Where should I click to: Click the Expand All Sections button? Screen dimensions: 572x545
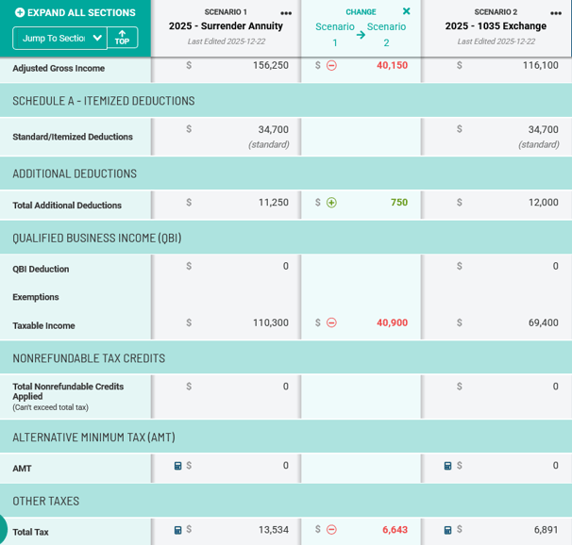[x=76, y=12]
